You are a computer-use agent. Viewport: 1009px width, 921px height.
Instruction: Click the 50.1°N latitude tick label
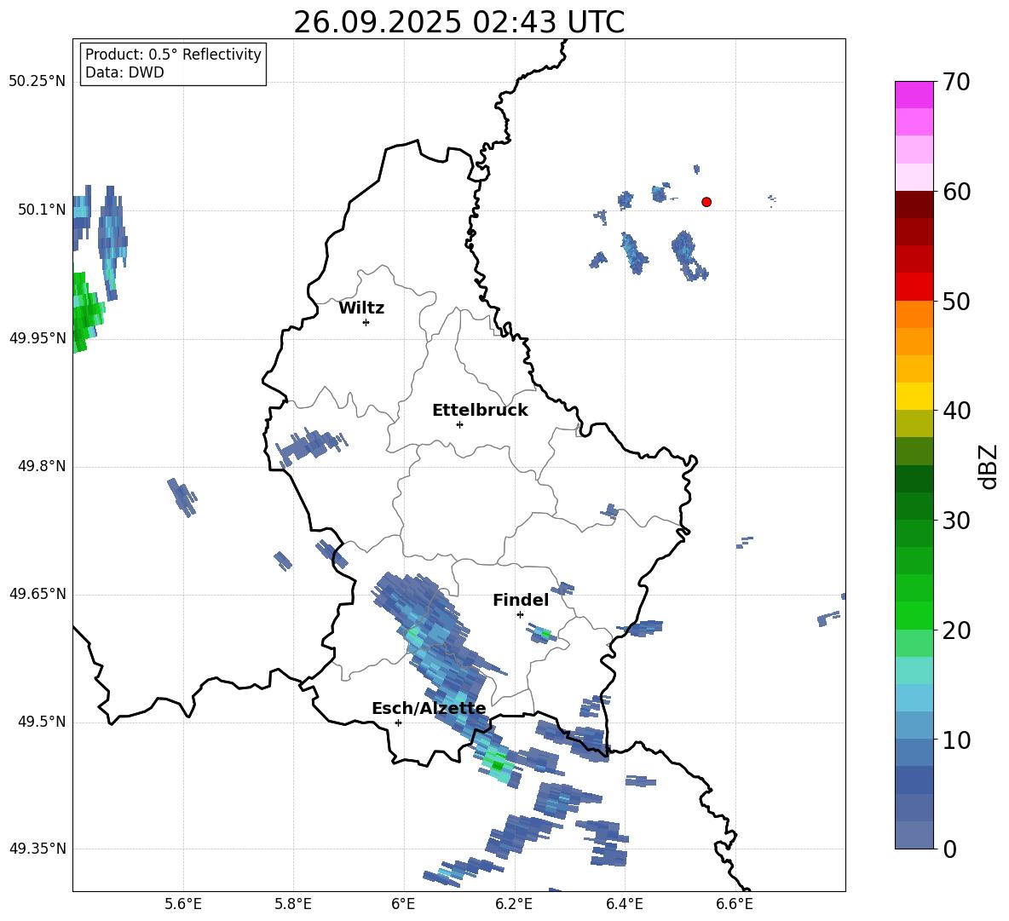pyautogui.click(x=37, y=210)
